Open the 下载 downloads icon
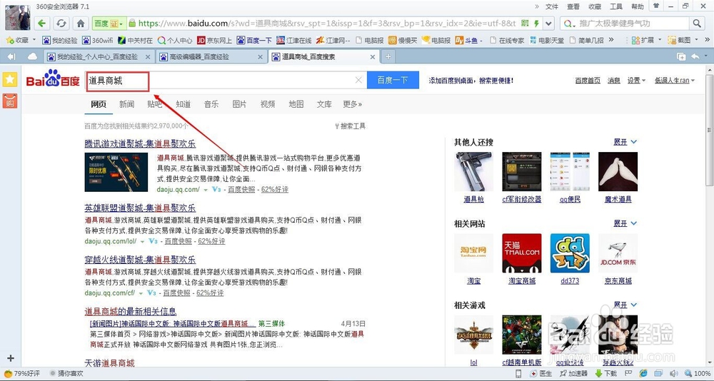This screenshot has height=381, width=714. click(x=605, y=374)
